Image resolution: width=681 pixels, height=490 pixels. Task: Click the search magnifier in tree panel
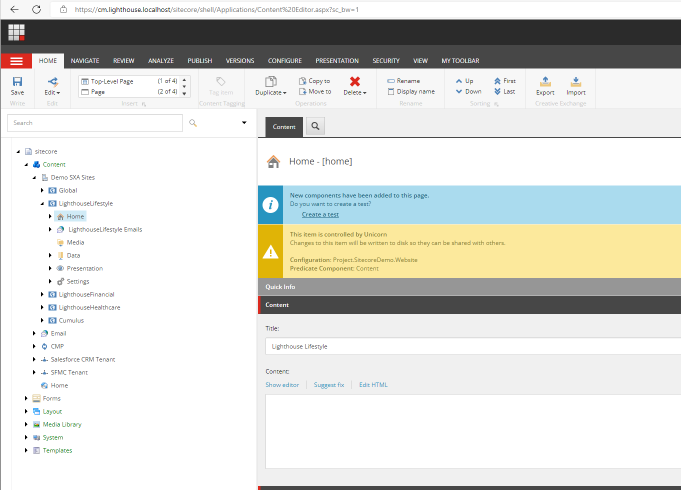click(x=193, y=123)
